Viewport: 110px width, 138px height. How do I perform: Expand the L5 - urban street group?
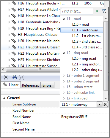click(x=64, y=87)
